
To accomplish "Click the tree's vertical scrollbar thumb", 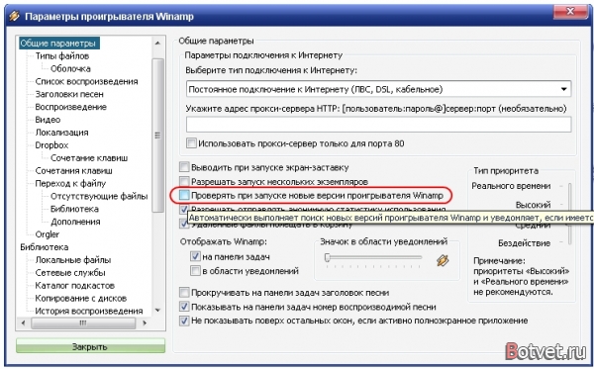I will pyautogui.click(x=158, y=136).
